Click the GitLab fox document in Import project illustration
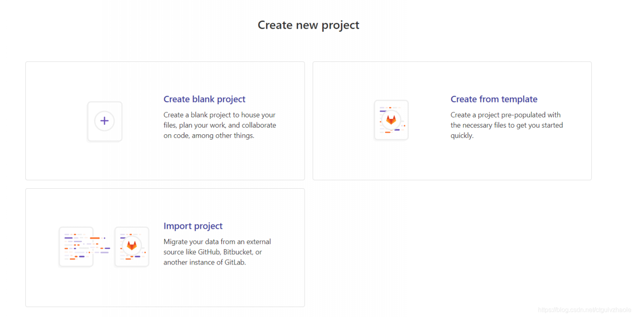Image resolution: width=635 pixels, height=317 pixels. tap(132, 246)
